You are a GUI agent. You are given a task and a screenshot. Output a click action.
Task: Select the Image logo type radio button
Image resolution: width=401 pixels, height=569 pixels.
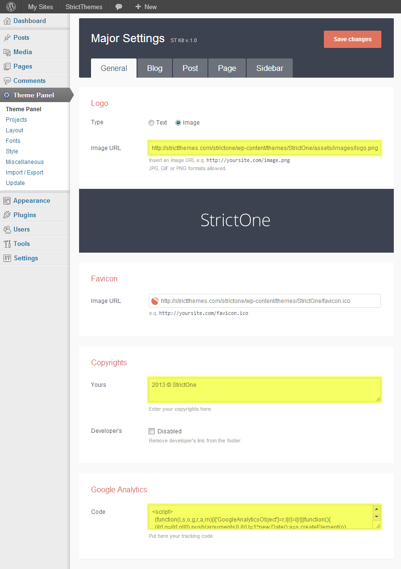pyautogui.click(x=178, y=123)
